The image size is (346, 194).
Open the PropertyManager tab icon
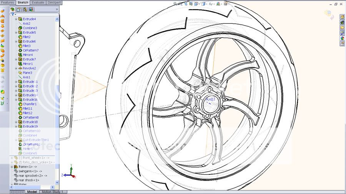click(x=19, y=9)
